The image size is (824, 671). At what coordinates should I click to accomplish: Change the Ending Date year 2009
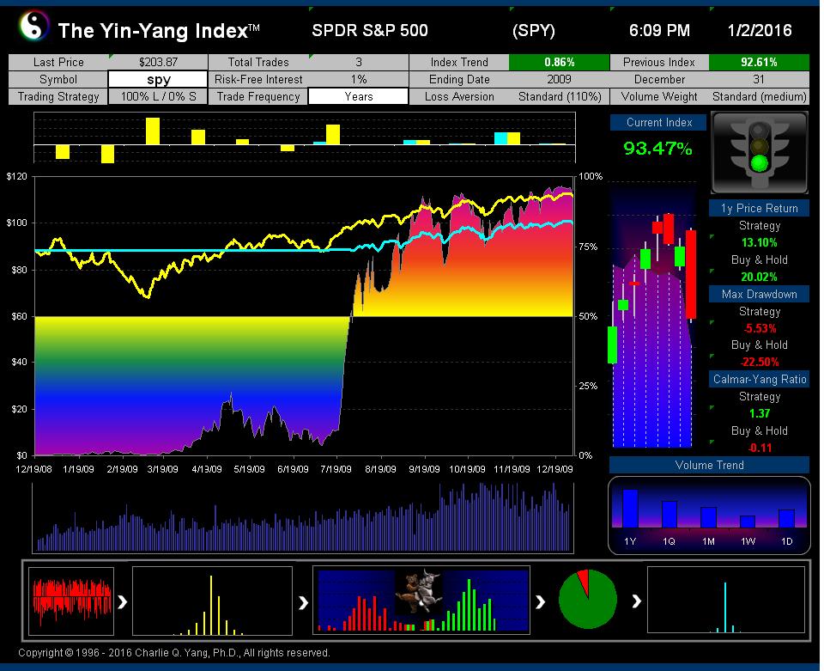[x=559, y=79]
